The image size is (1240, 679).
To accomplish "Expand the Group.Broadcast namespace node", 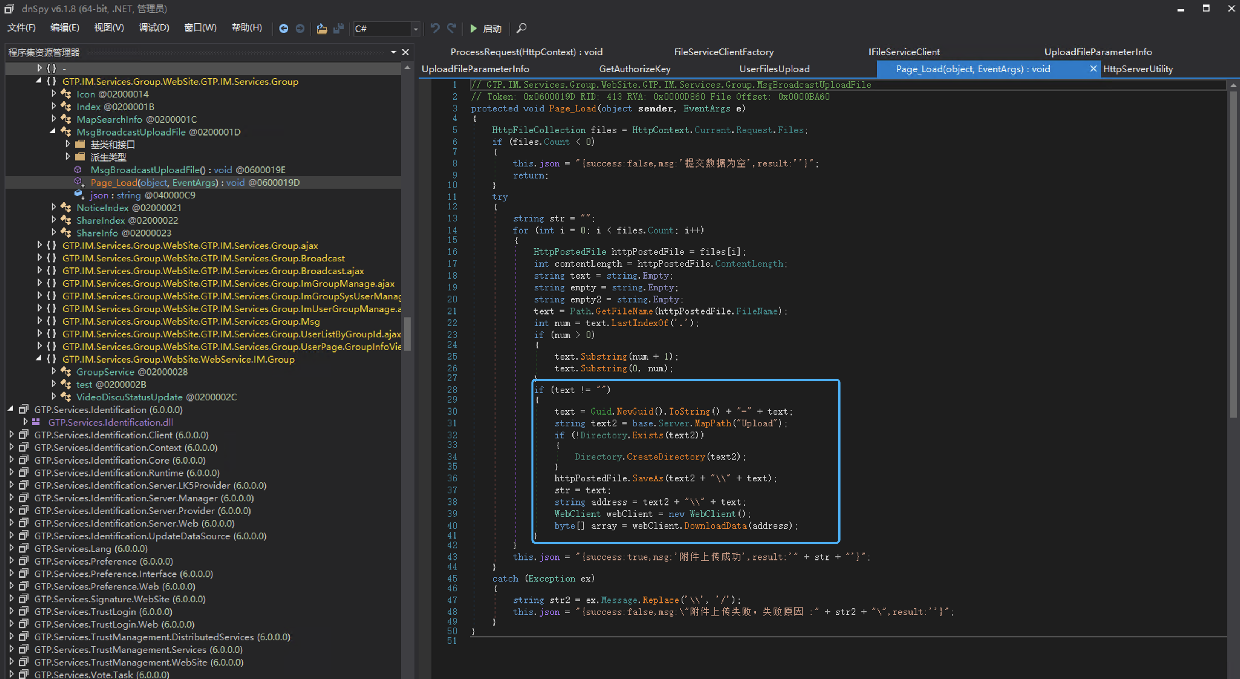I will coord(39,258).
